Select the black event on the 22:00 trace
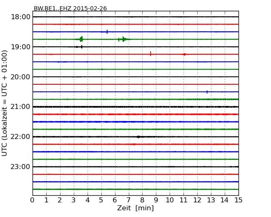The height and width of the screenshot is (217, 271). coord(138,137)
